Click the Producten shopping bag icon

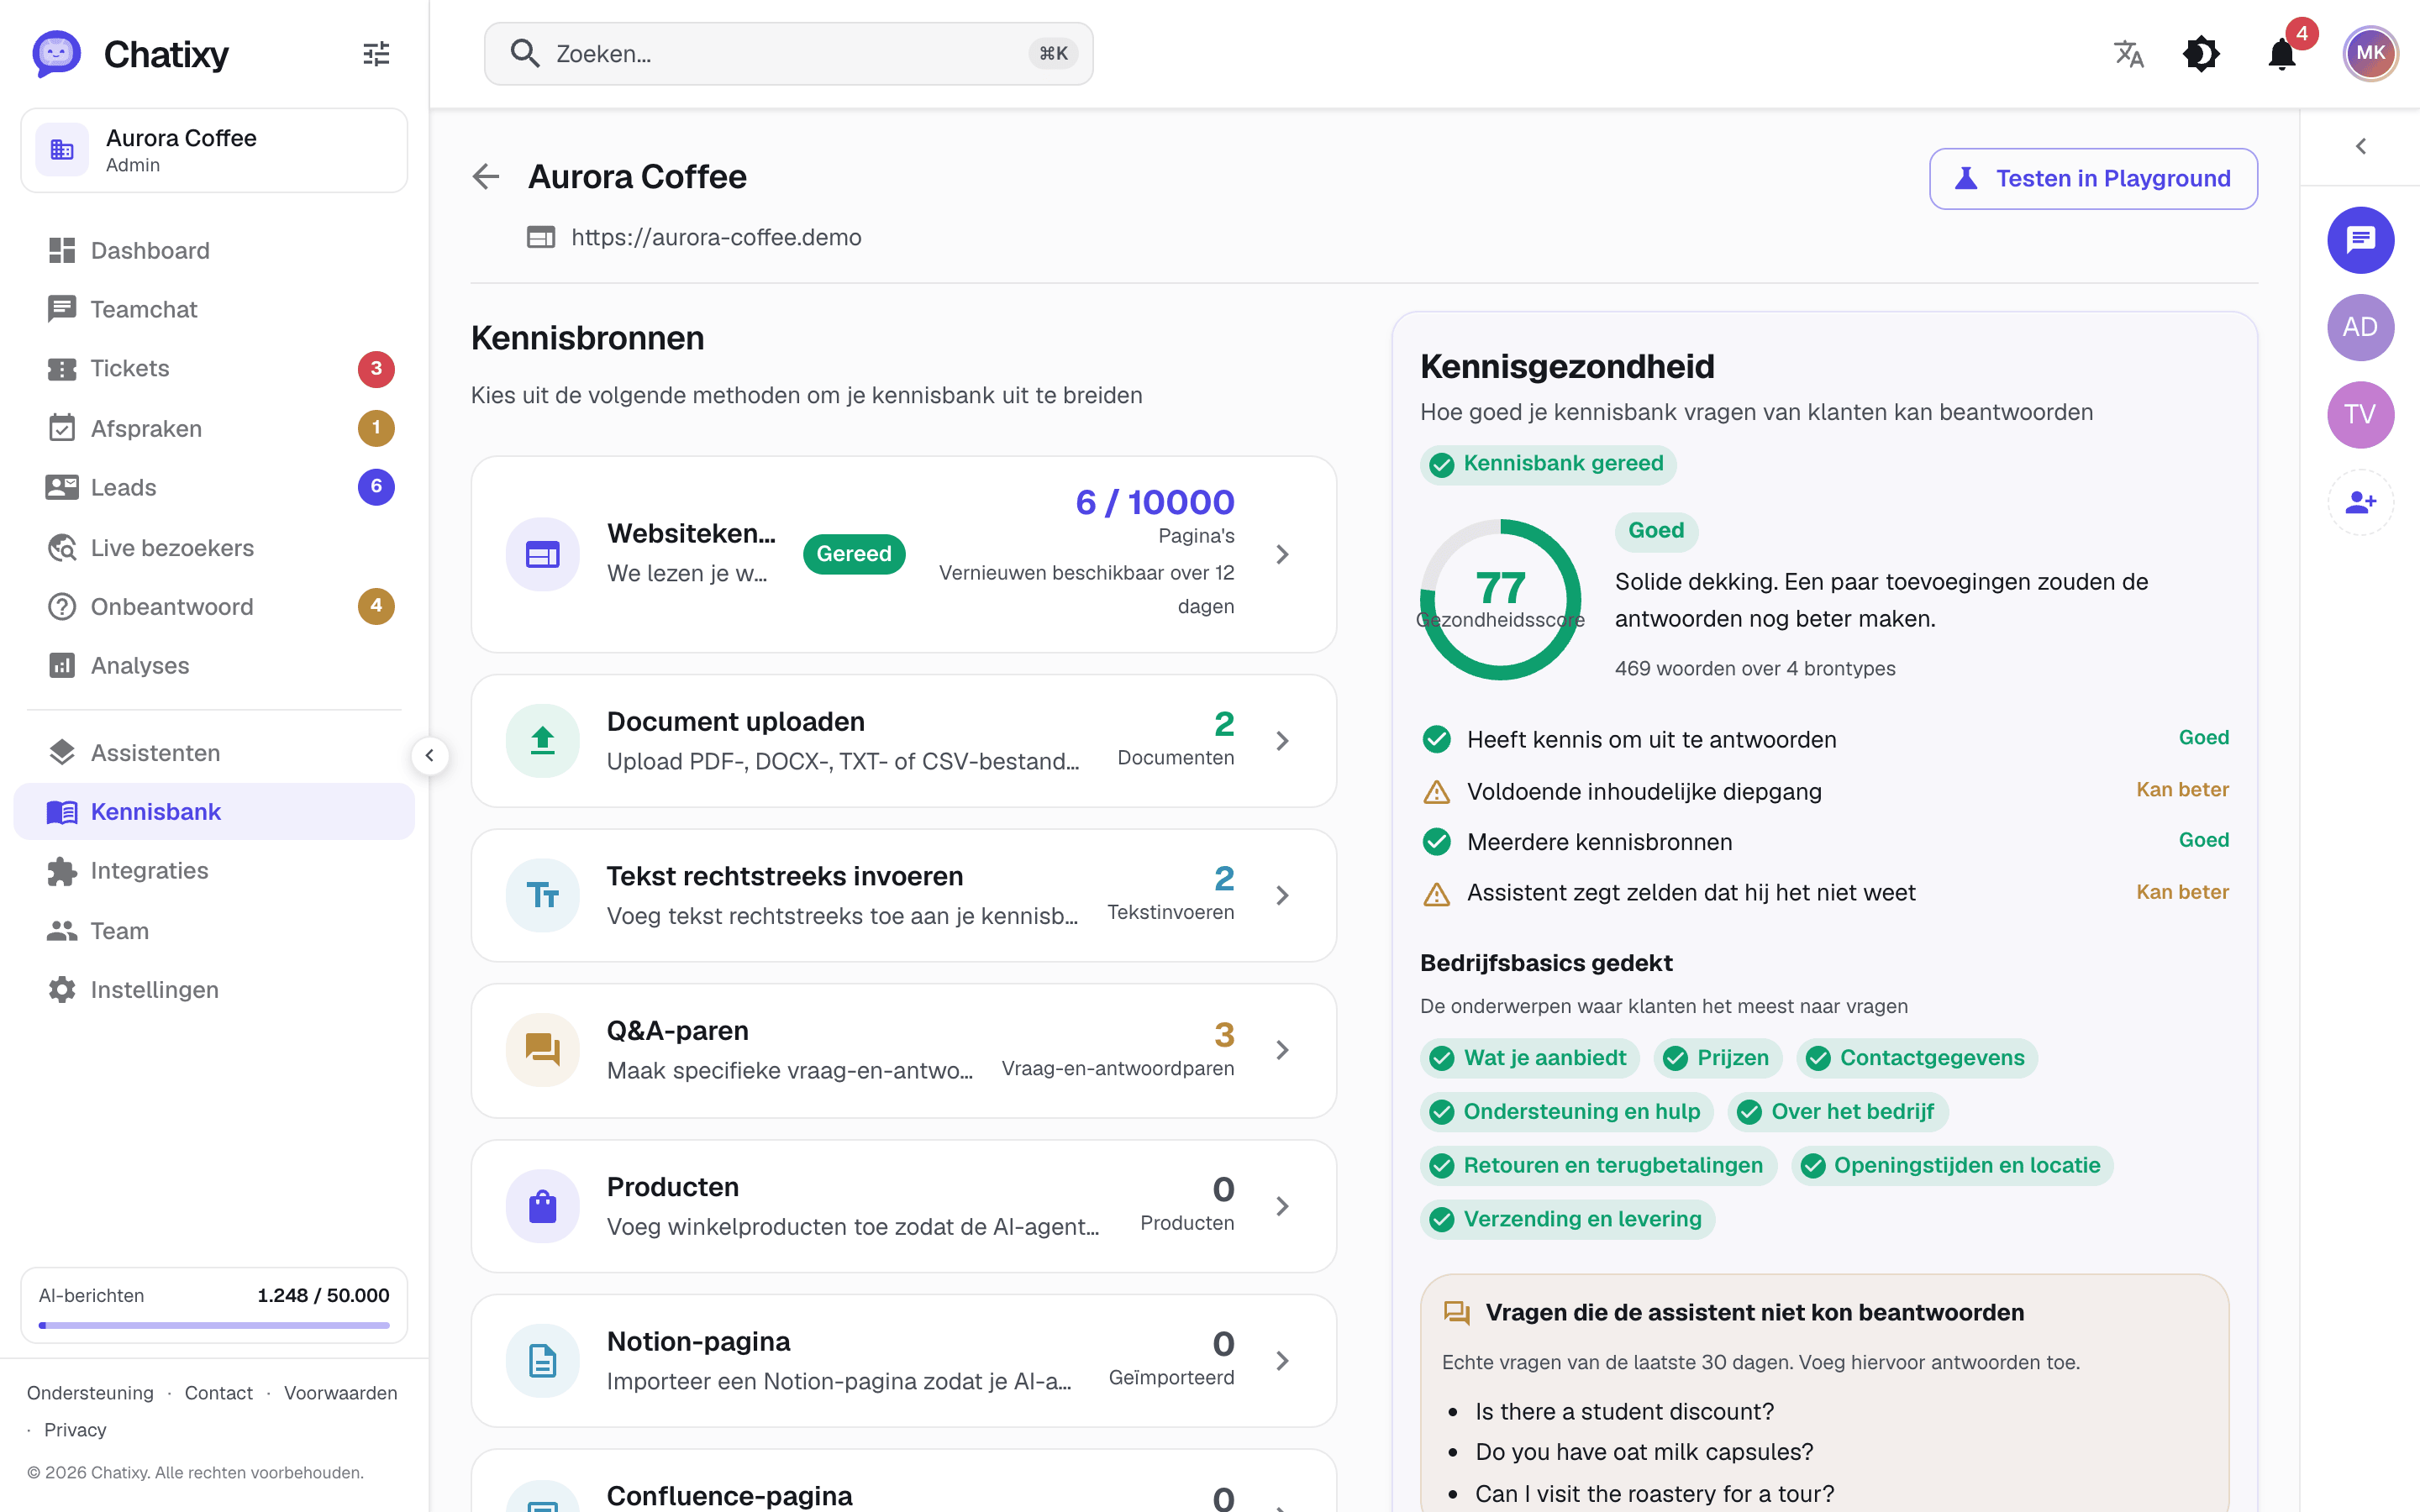click(543, 1206)
